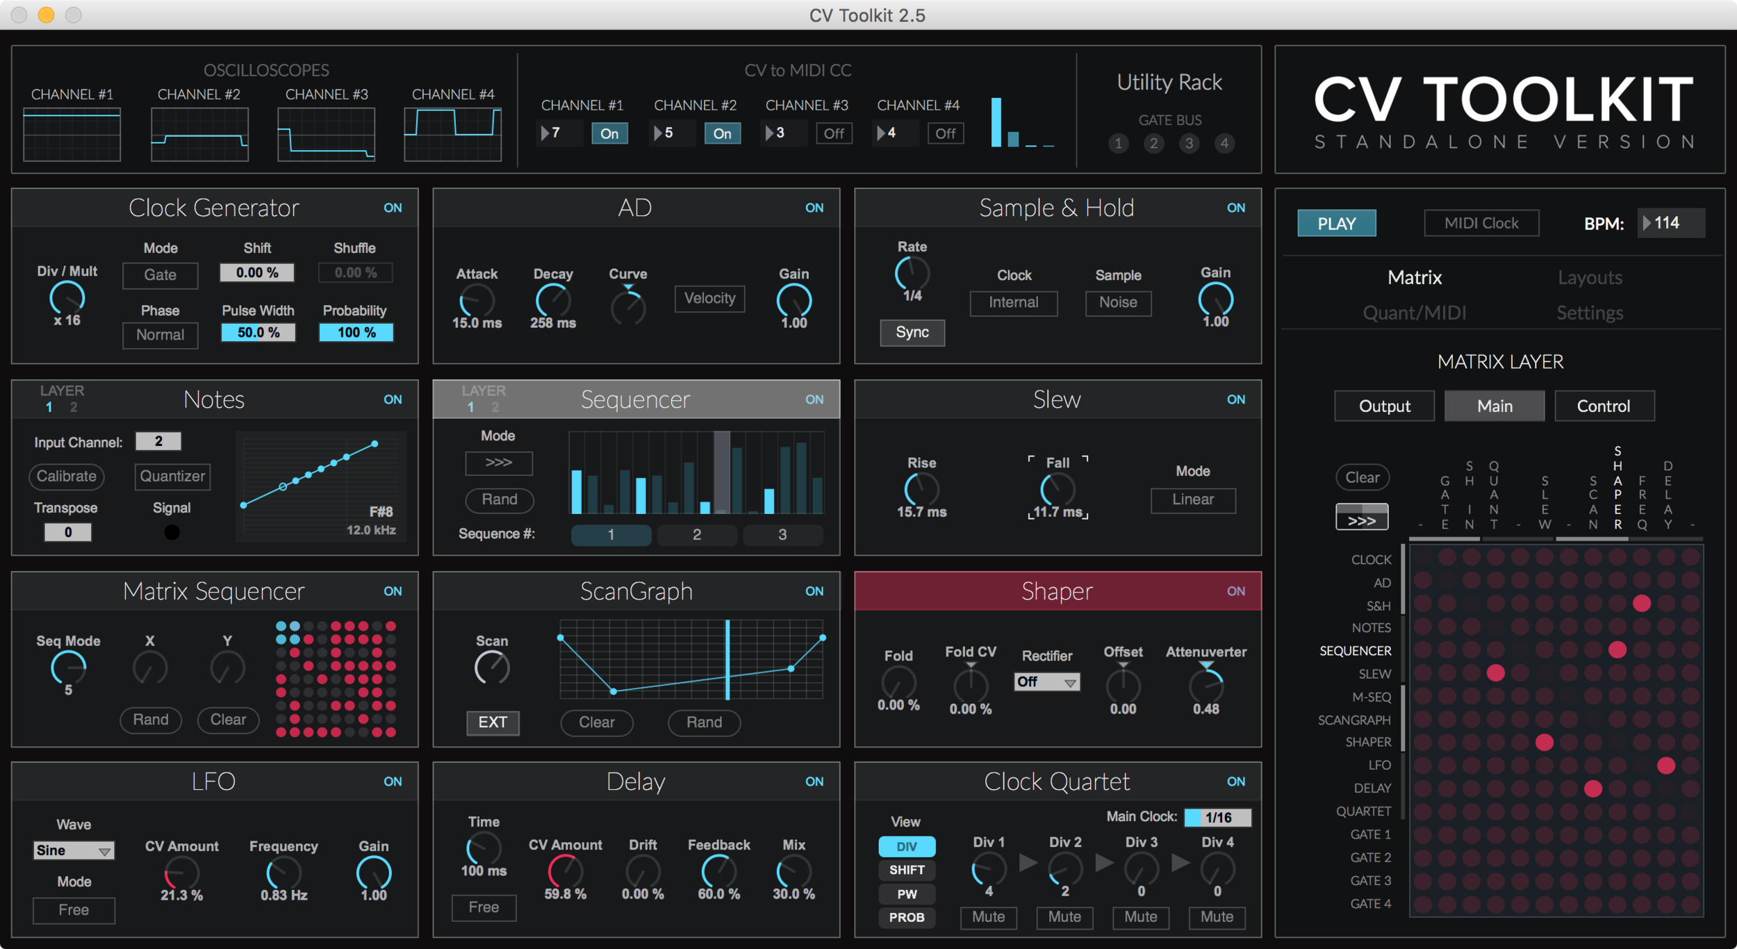Toggle the Sample & Hold Sync button
This screenshot has height=949, width=1737.
912,332
